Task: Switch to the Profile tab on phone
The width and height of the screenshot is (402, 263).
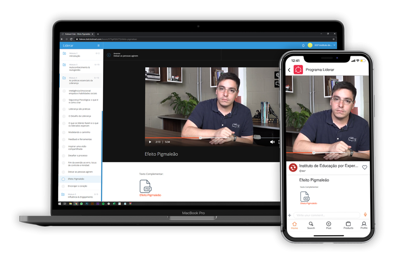Action: point(364,225)
